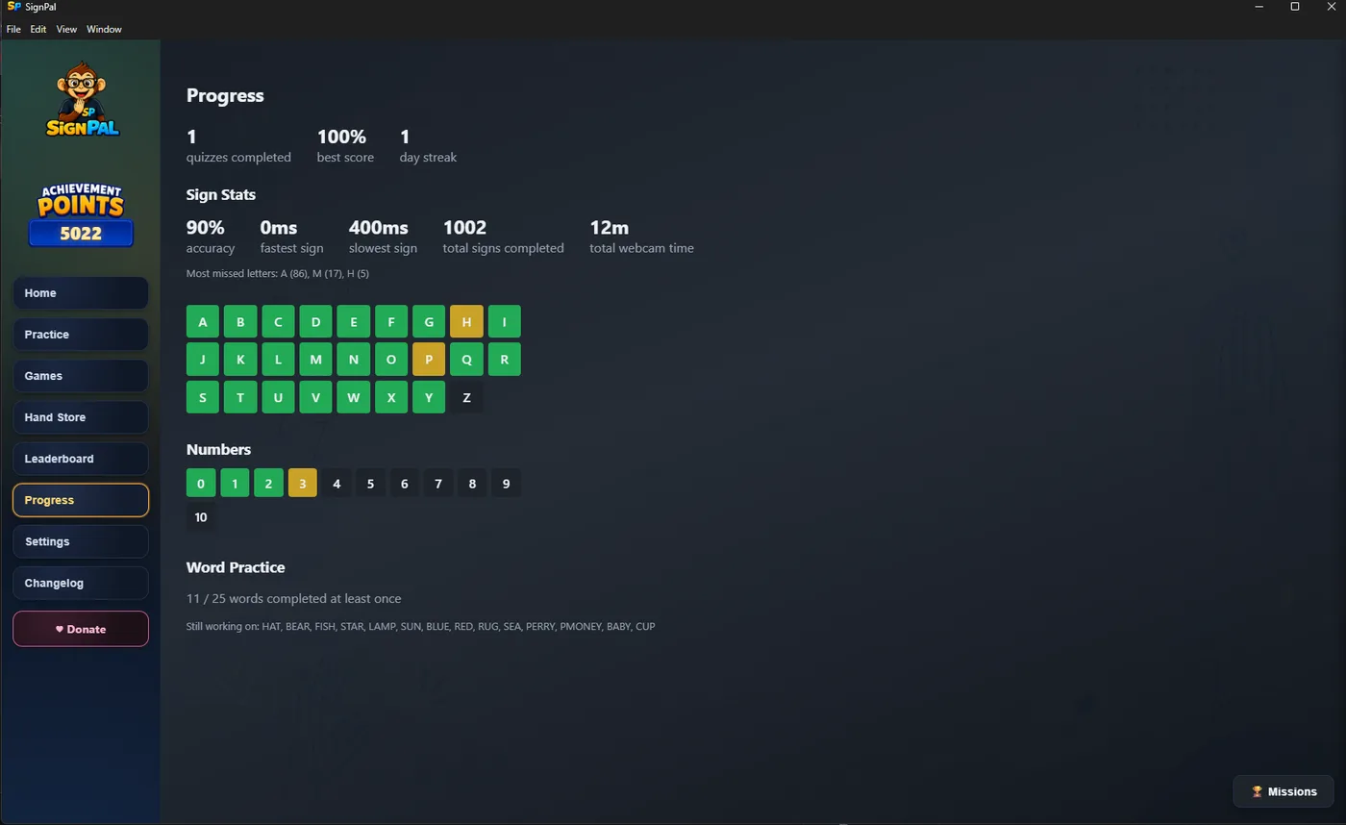Click the SignPal app icon in title bar

13,7
